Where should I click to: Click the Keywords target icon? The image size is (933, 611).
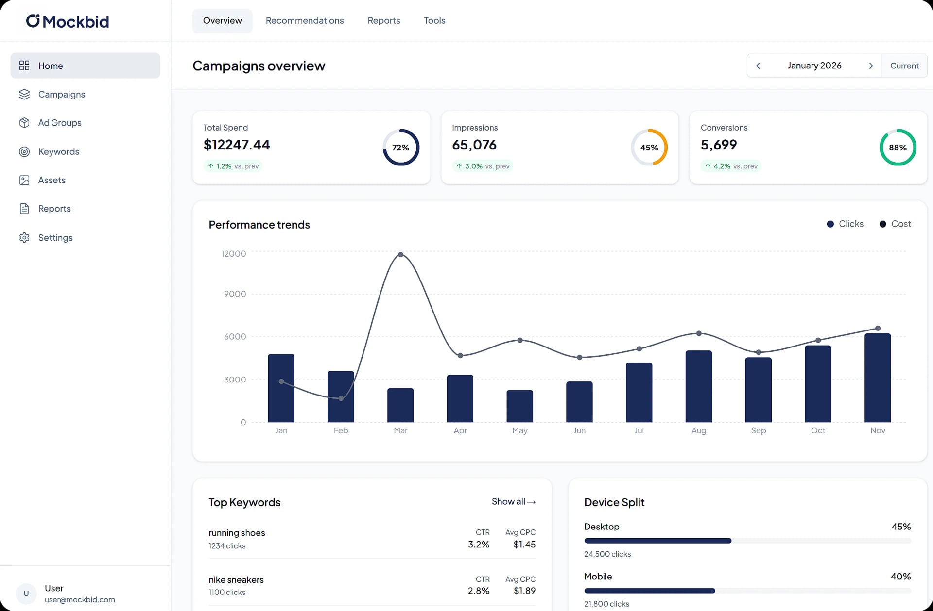tap(24, 151)
